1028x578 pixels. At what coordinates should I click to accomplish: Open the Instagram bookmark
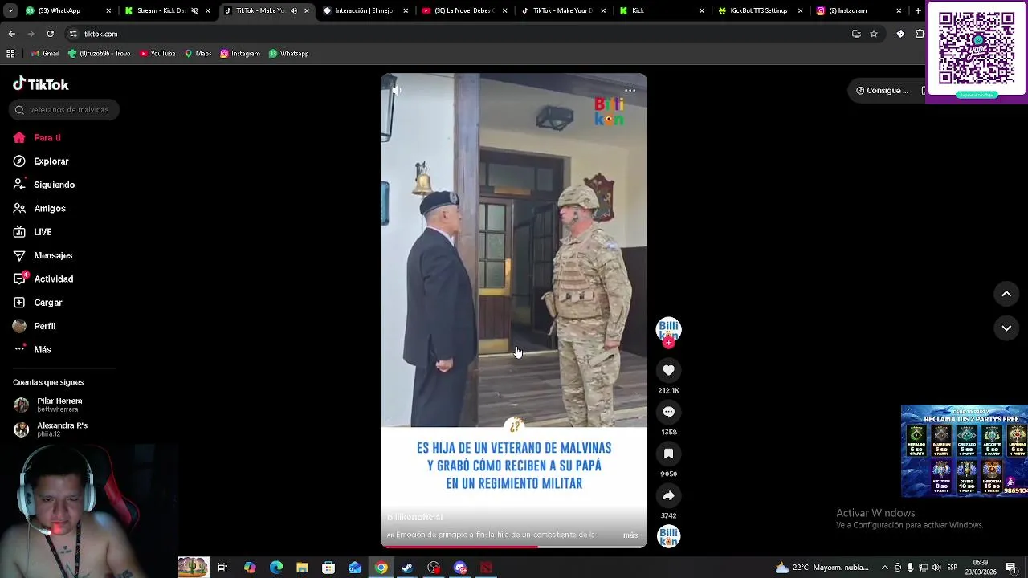click(x=240, y=54)
